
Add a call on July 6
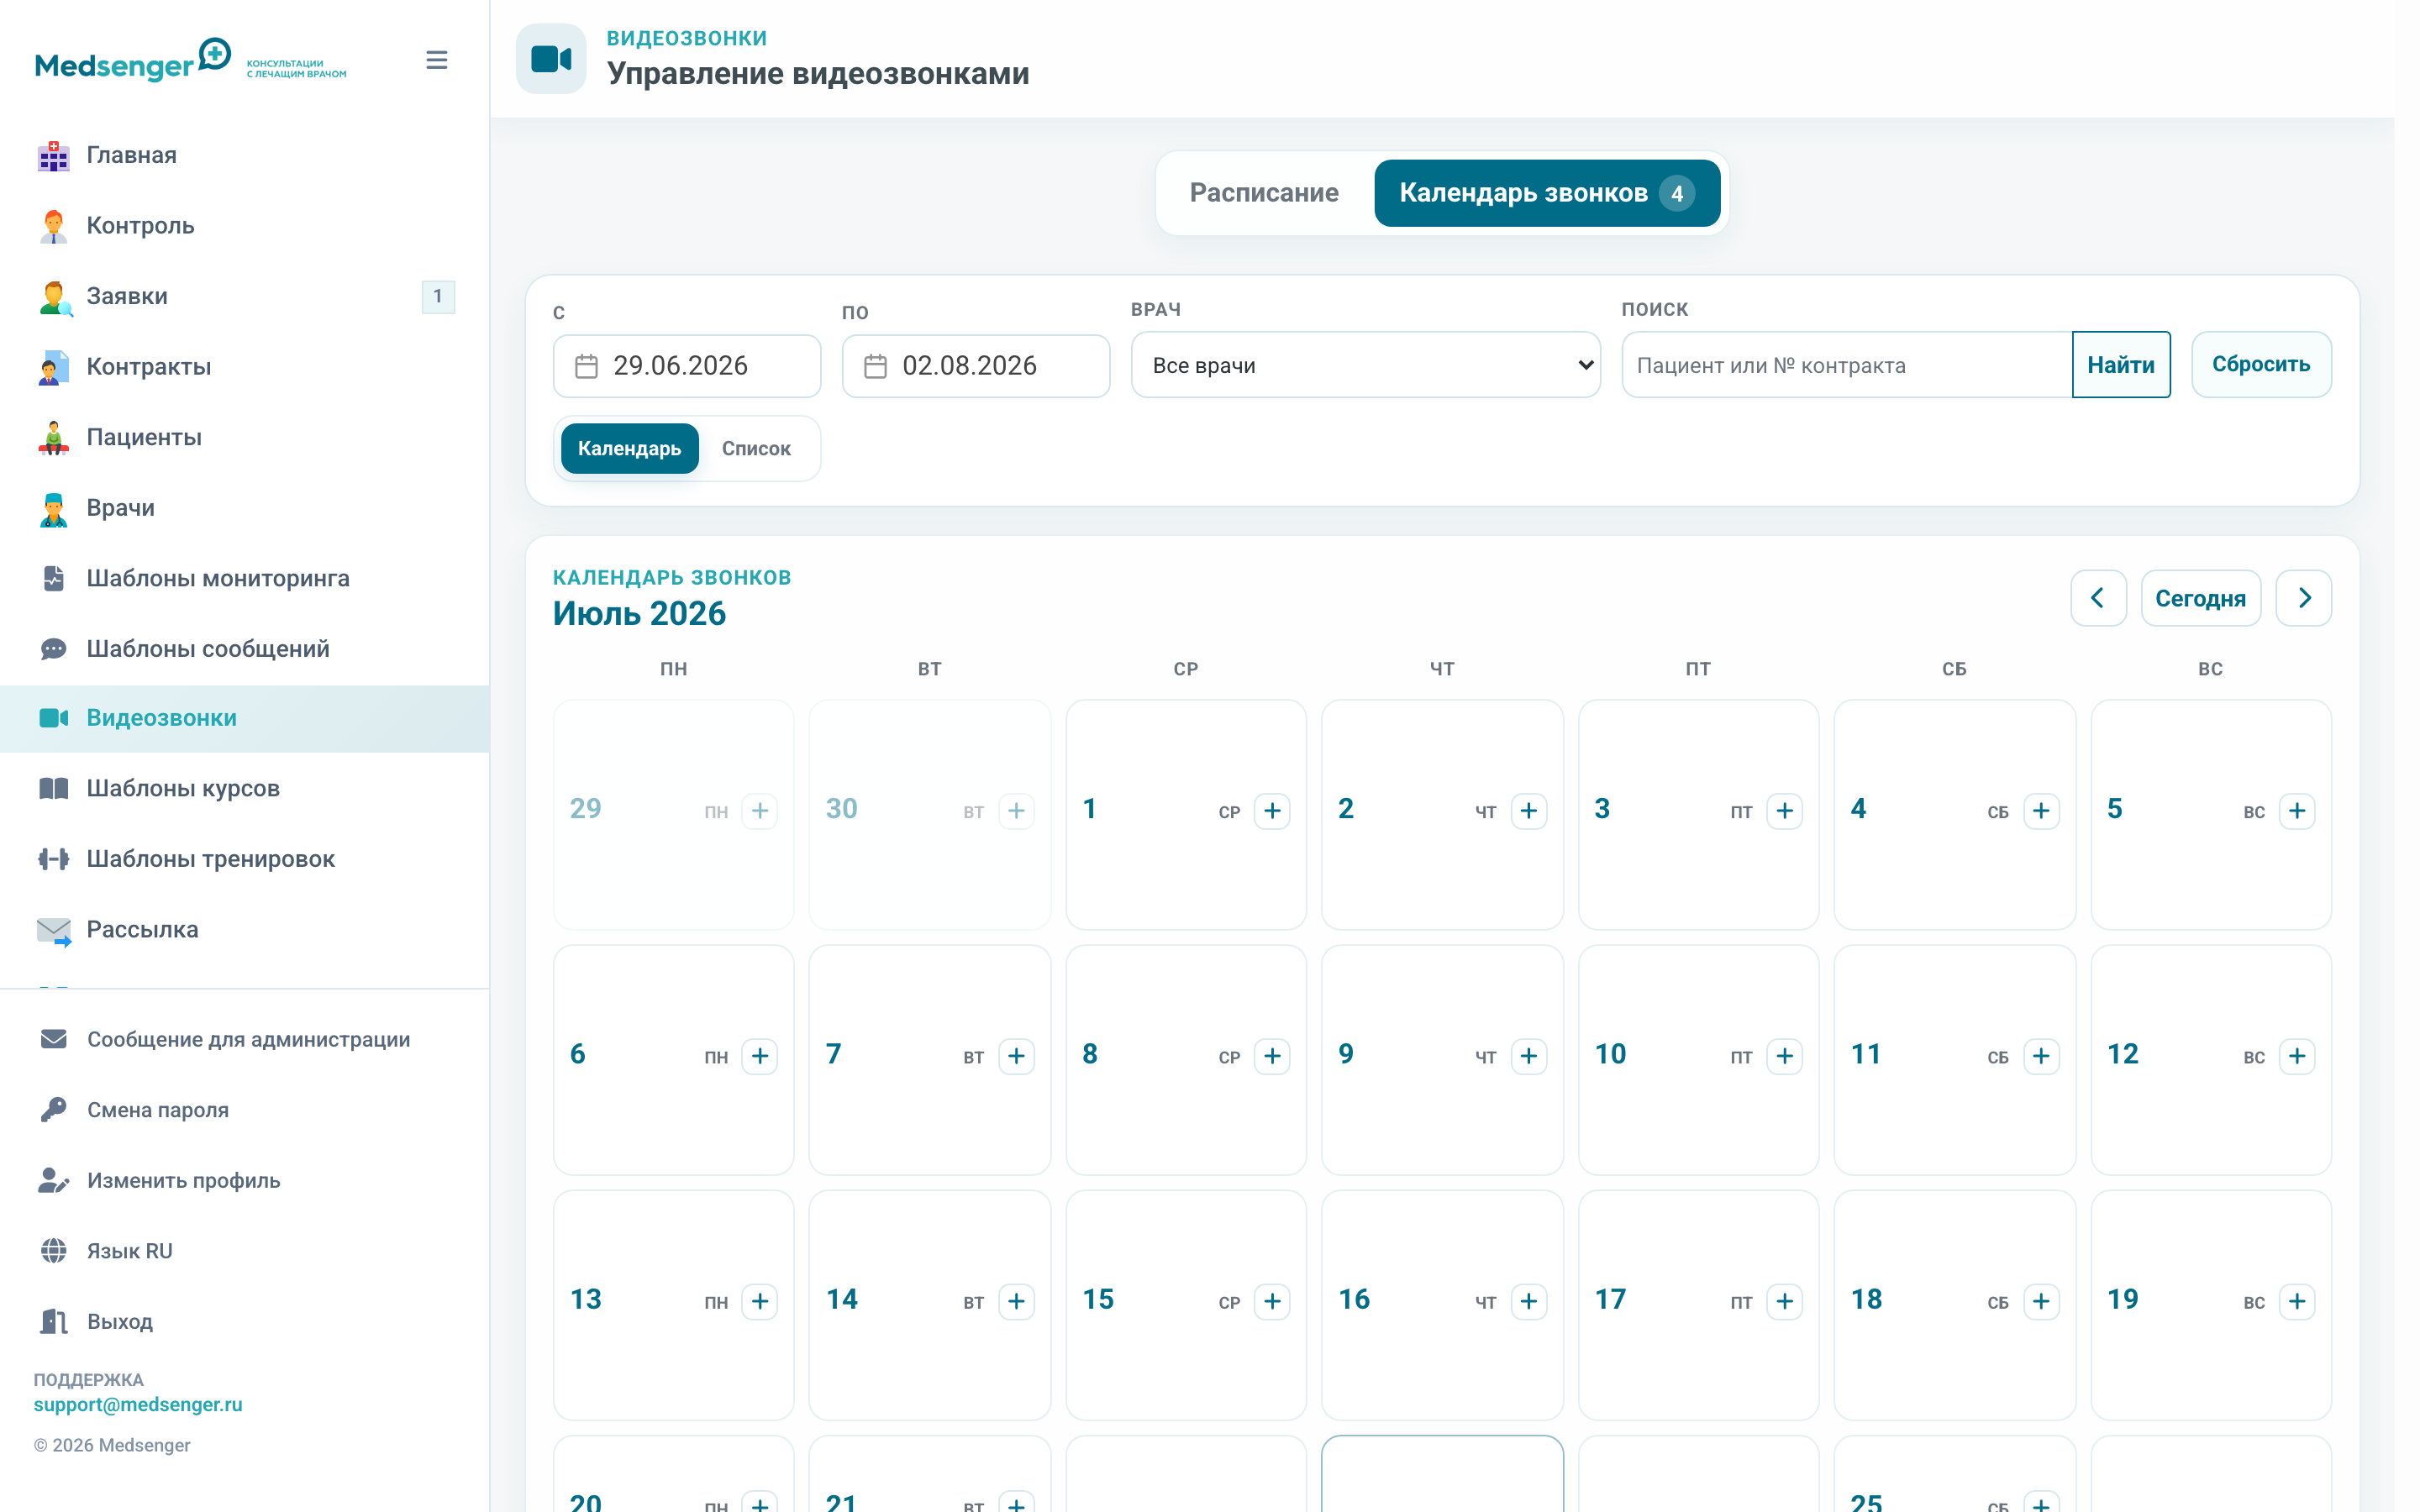tap(760, 1056)
